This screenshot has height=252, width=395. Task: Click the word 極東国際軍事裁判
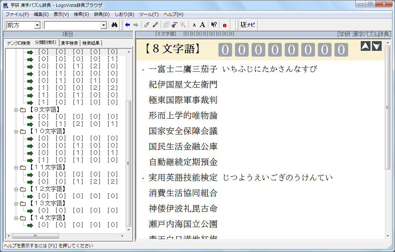183,100
